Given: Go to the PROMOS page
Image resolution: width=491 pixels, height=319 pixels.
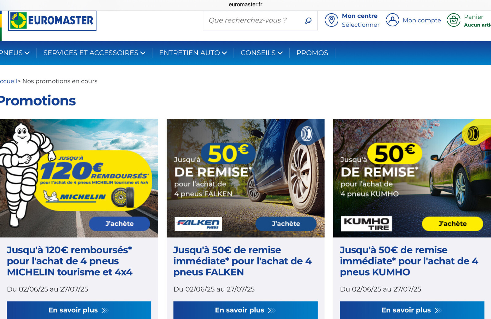Looking at the screenshot, I should (x=312, y=53).
